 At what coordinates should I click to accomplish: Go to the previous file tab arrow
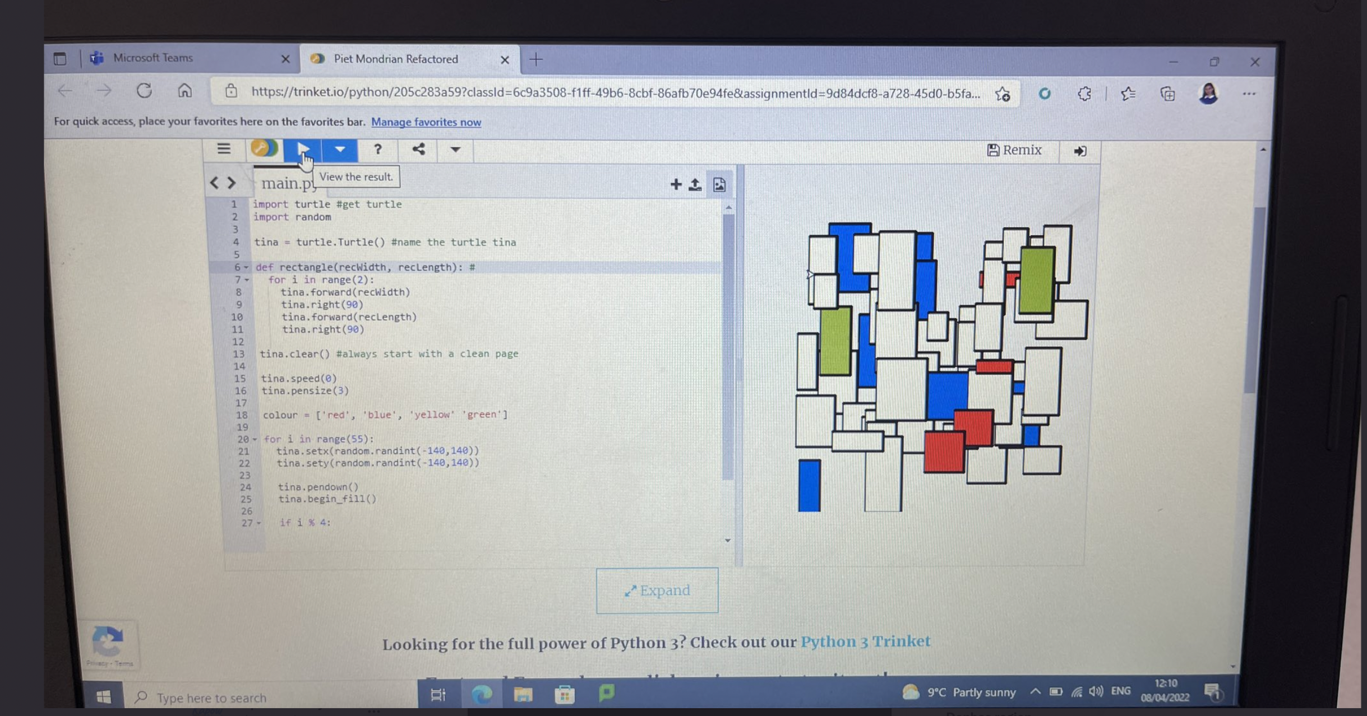coord(214,182)
